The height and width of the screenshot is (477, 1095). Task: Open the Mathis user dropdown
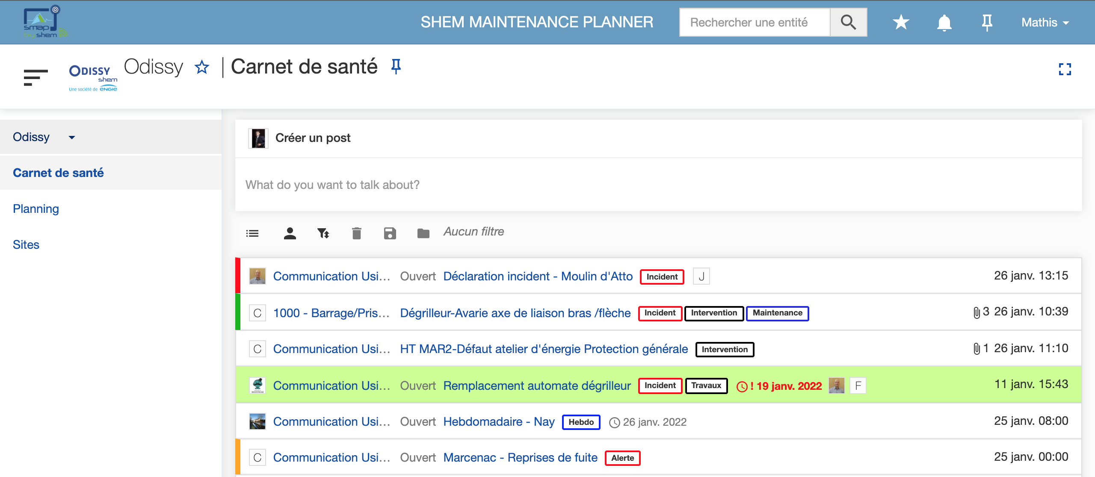[1045, 22]
